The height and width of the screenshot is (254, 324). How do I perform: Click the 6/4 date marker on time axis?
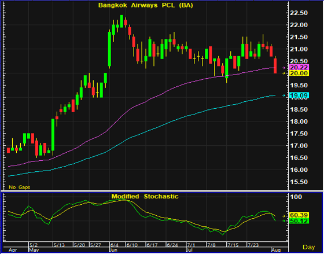115,245
